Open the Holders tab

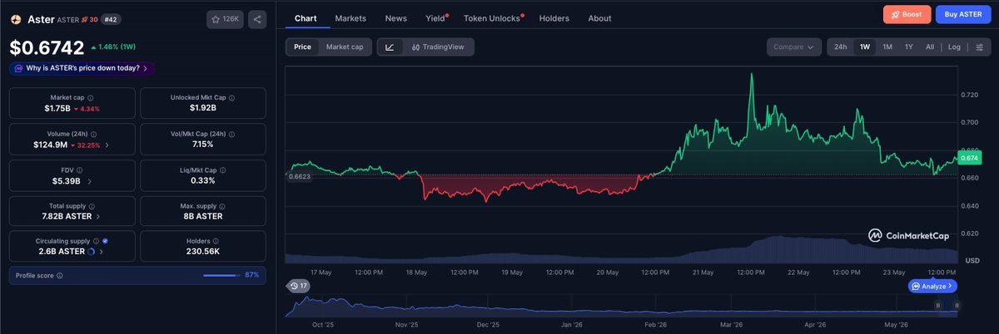[554, 18]
